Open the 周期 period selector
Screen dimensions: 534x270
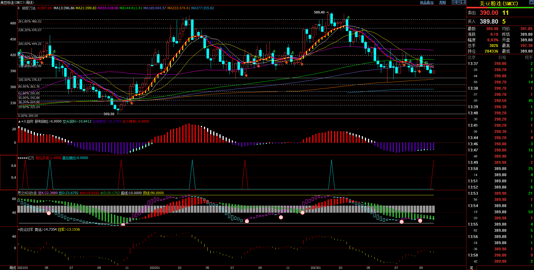(x=443, y=3)
